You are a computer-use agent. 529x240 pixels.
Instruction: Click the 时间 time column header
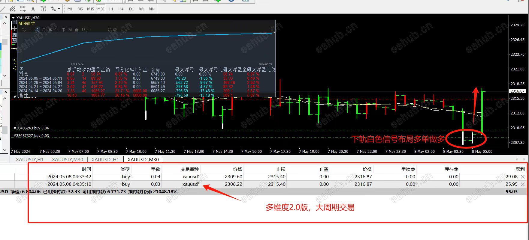click(86, 169)
